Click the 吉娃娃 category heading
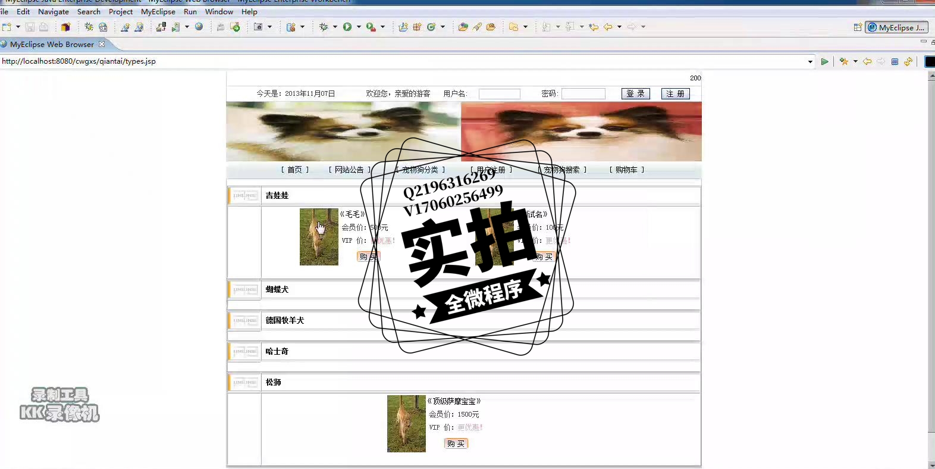The height and width of the screenshot is (469, 935). pyautogui.click(x=277, y=195)
